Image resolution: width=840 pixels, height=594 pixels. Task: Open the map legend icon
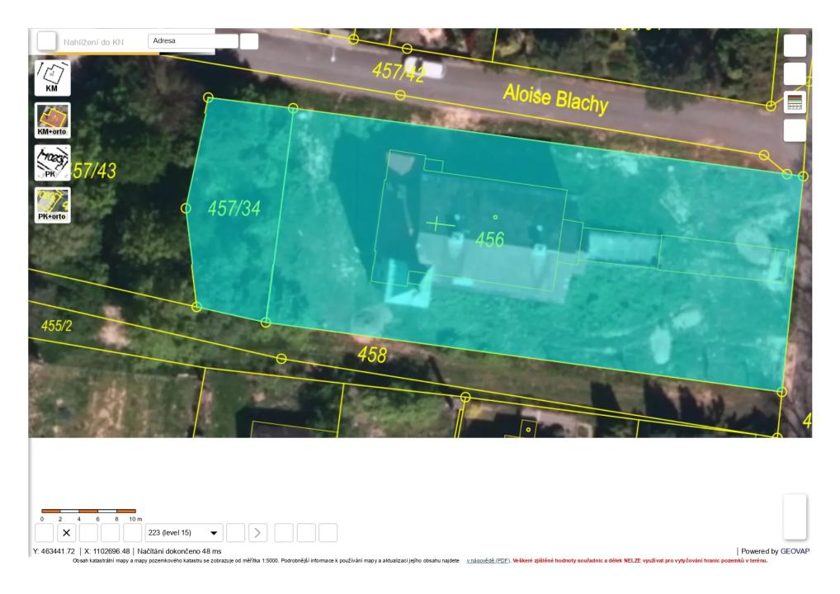[795, 102]
